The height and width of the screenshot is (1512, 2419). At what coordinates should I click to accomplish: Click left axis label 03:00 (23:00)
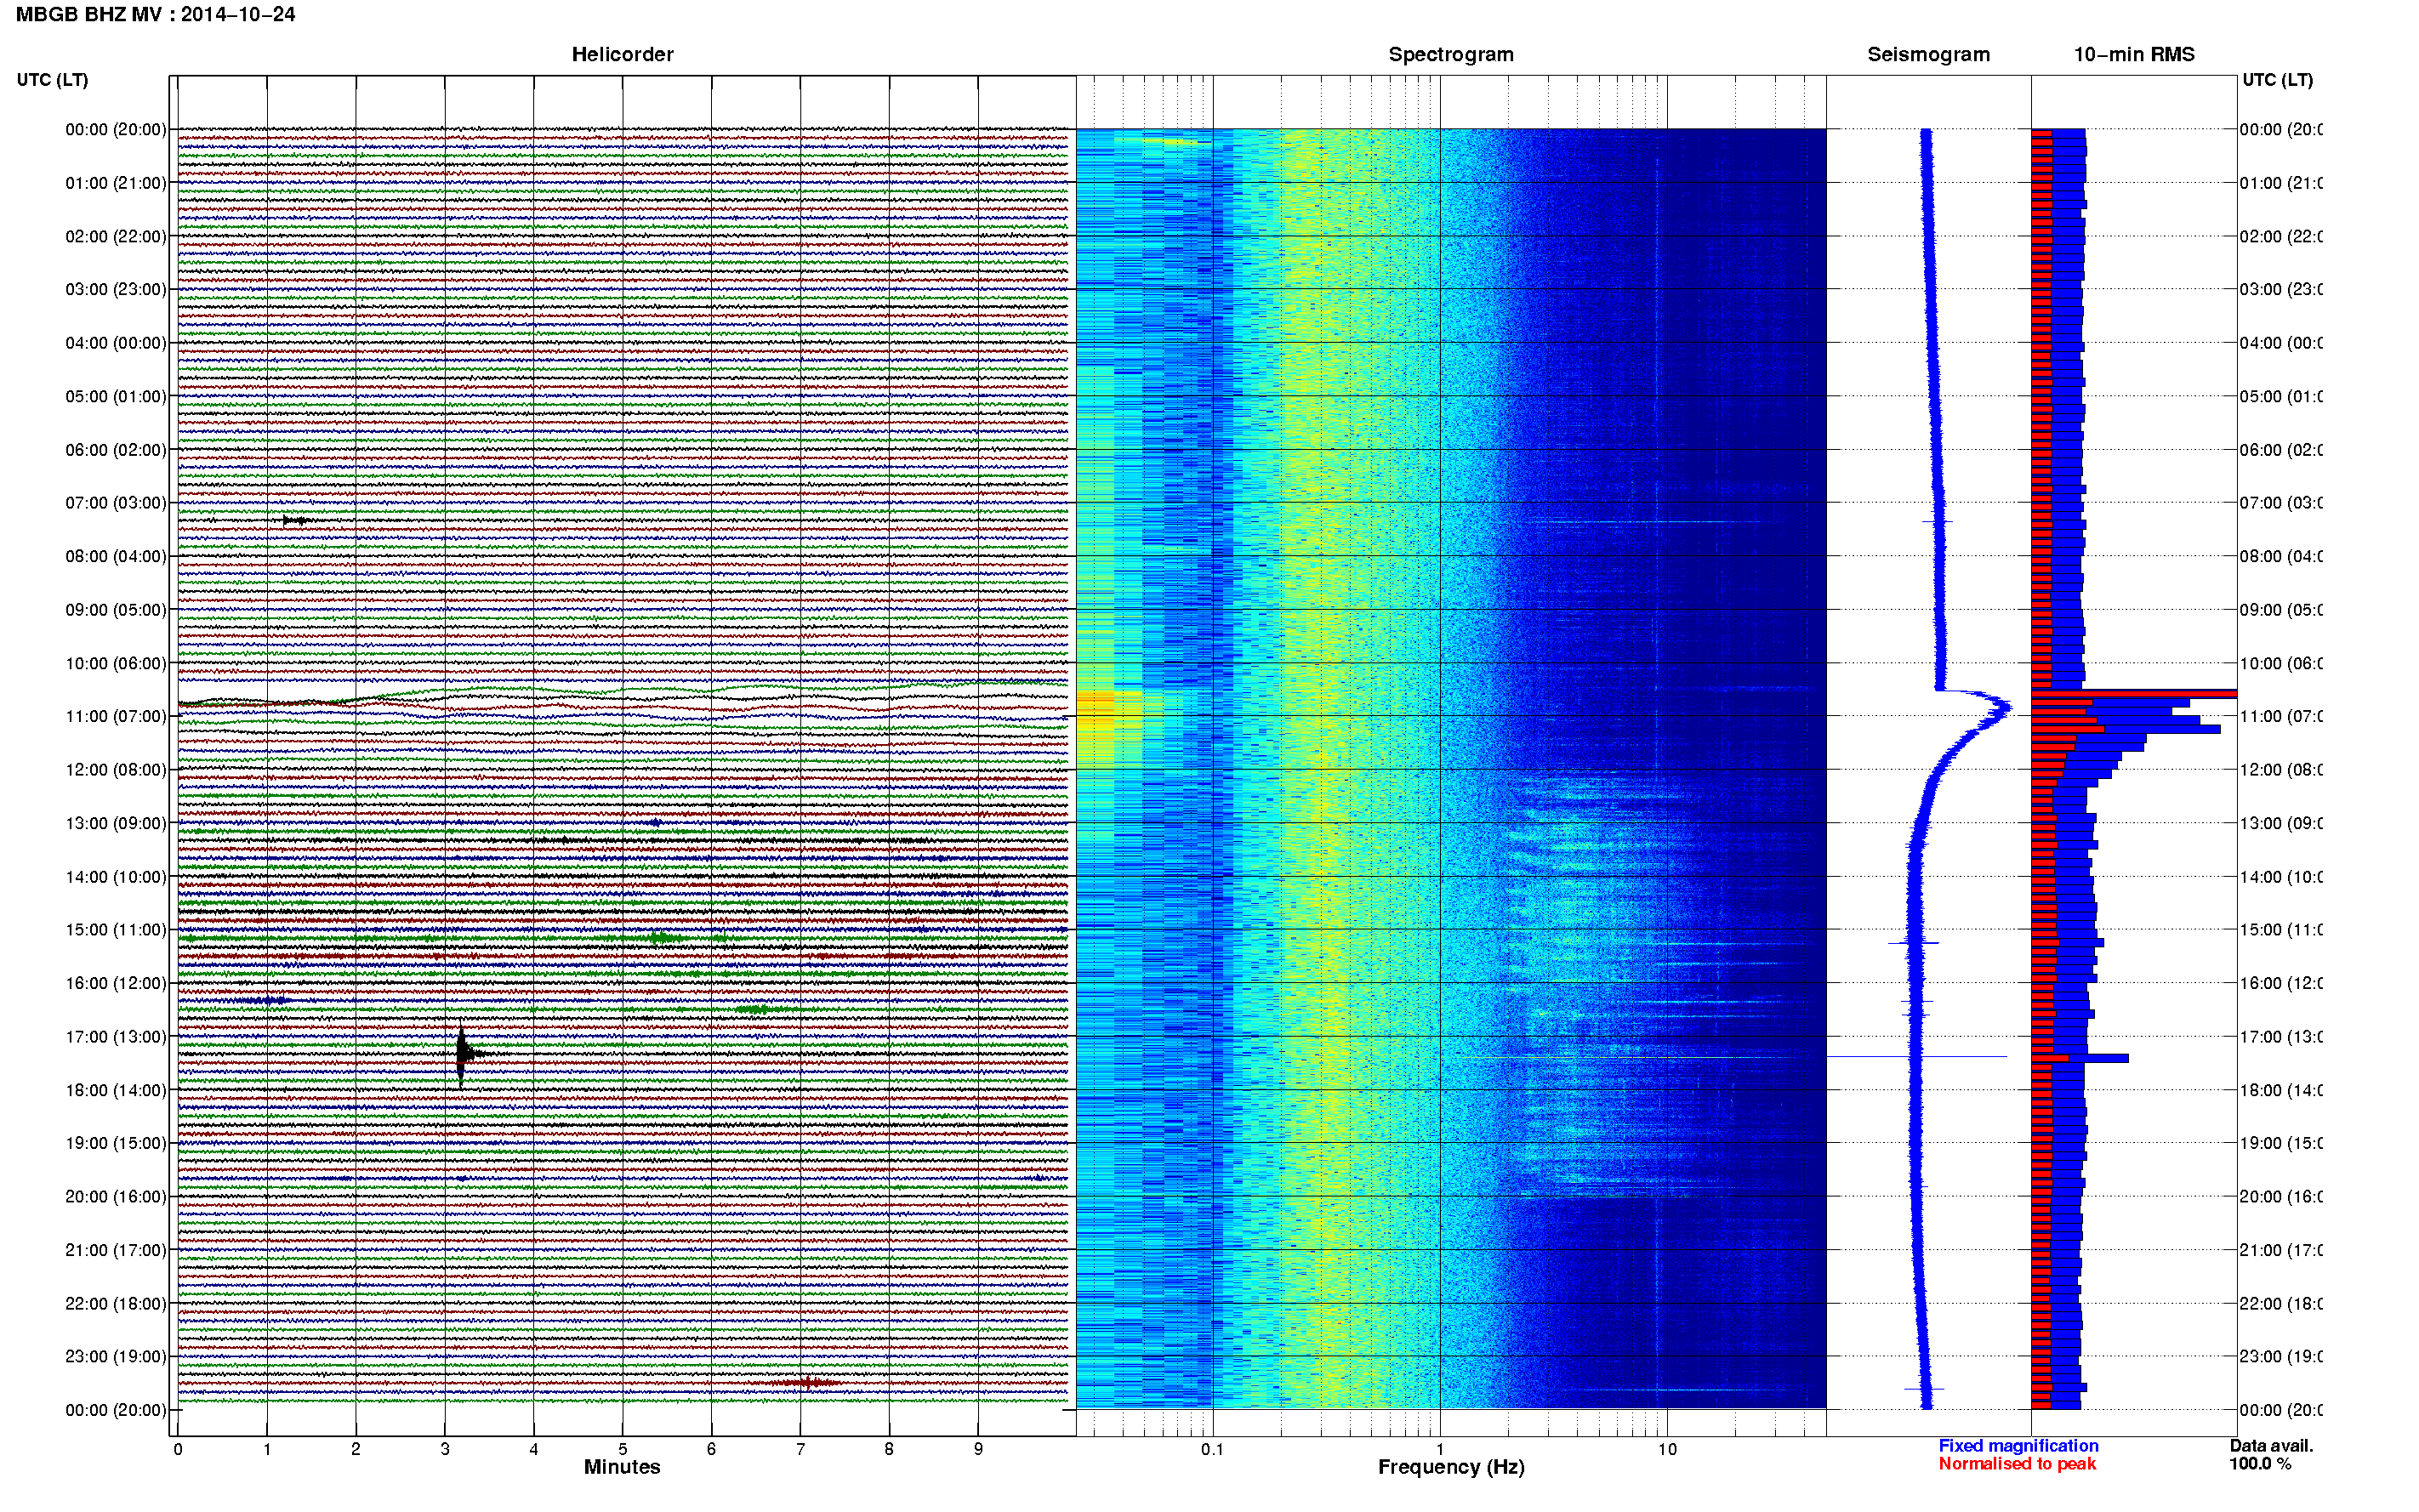coord(116,289)
